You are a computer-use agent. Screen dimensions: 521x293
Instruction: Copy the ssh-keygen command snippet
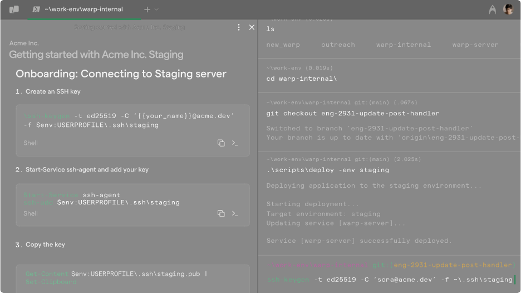(221, 143)
